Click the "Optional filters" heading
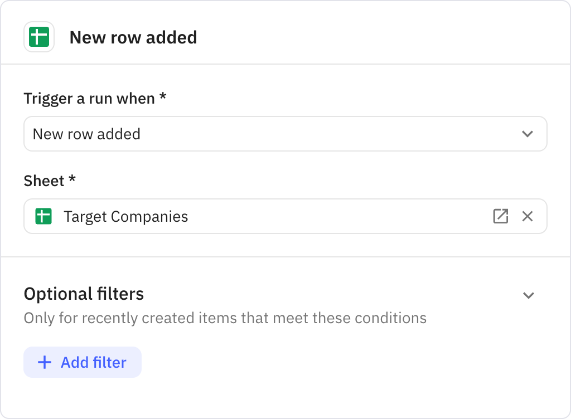The image size is (571, 419). click(x=83, y=294)
